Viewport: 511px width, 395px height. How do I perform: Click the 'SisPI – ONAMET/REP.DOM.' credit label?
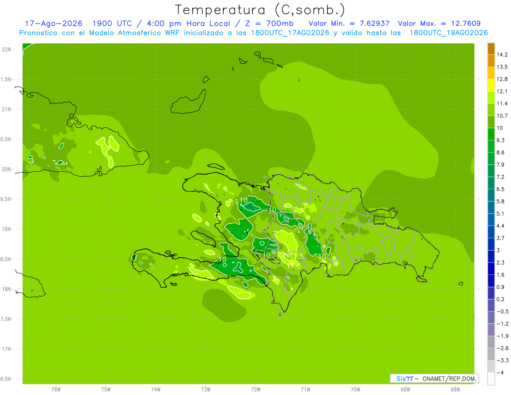coord(434,378)
